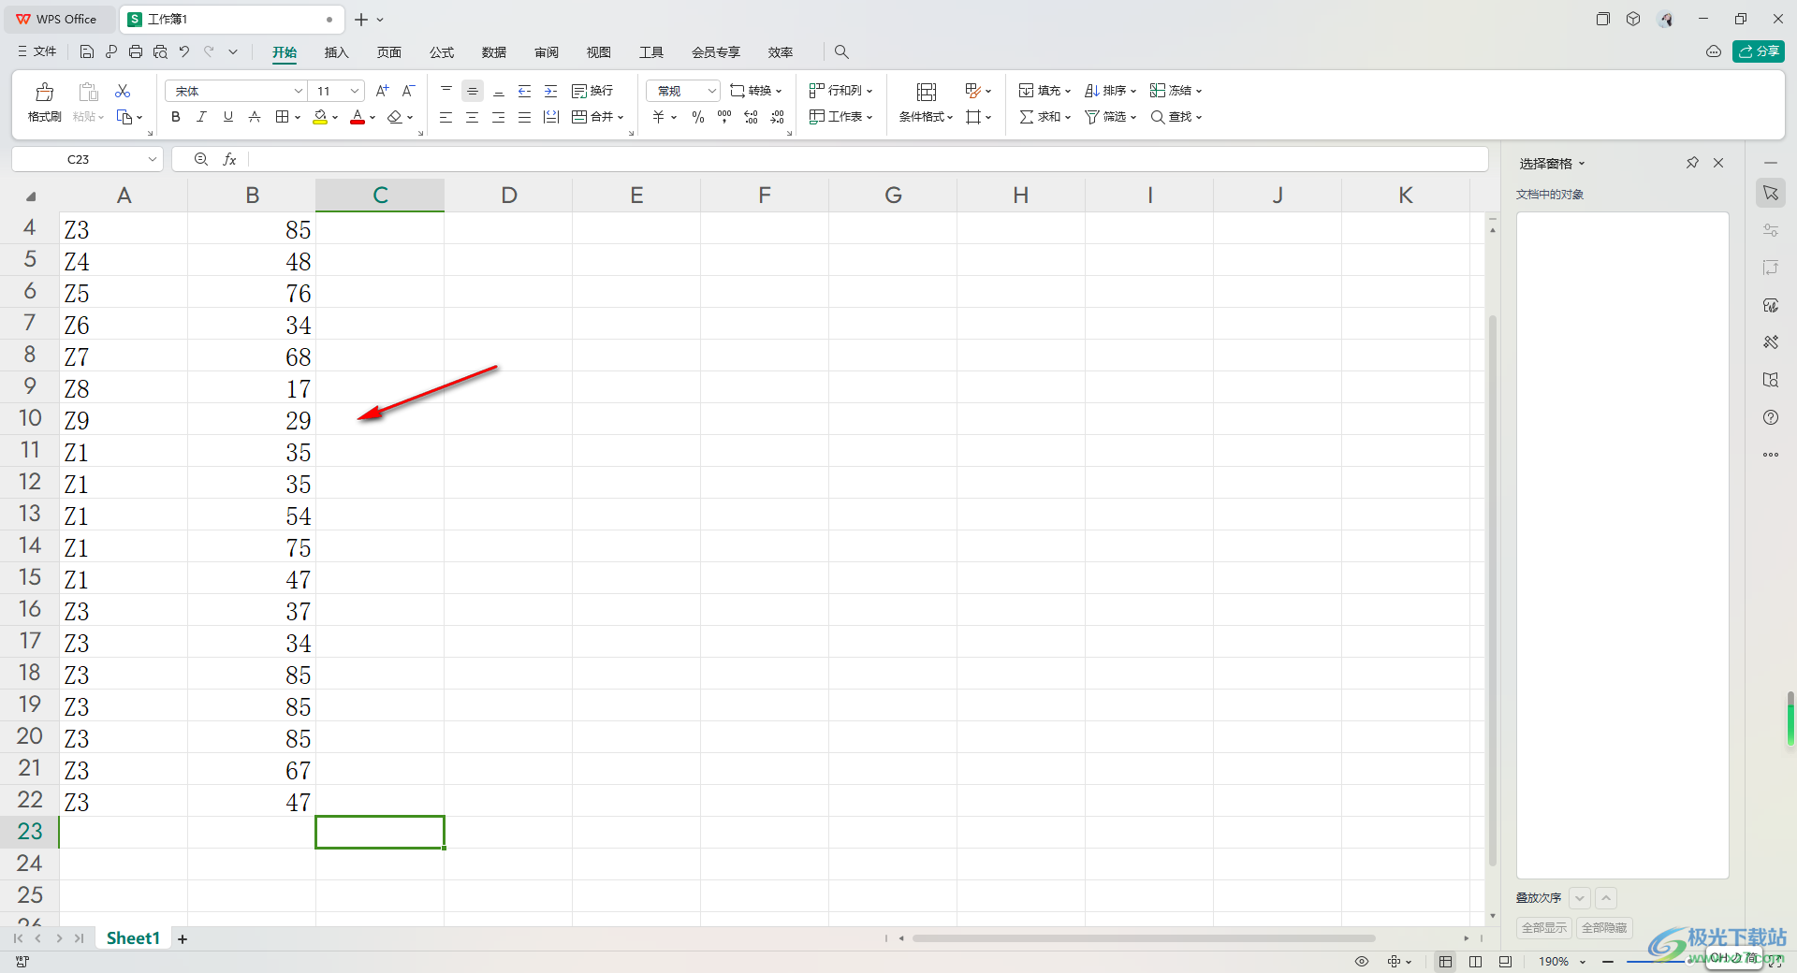This screenshot has height=973, width=1797.
Task: Click into the formula bar input
Action: (867, 159)
